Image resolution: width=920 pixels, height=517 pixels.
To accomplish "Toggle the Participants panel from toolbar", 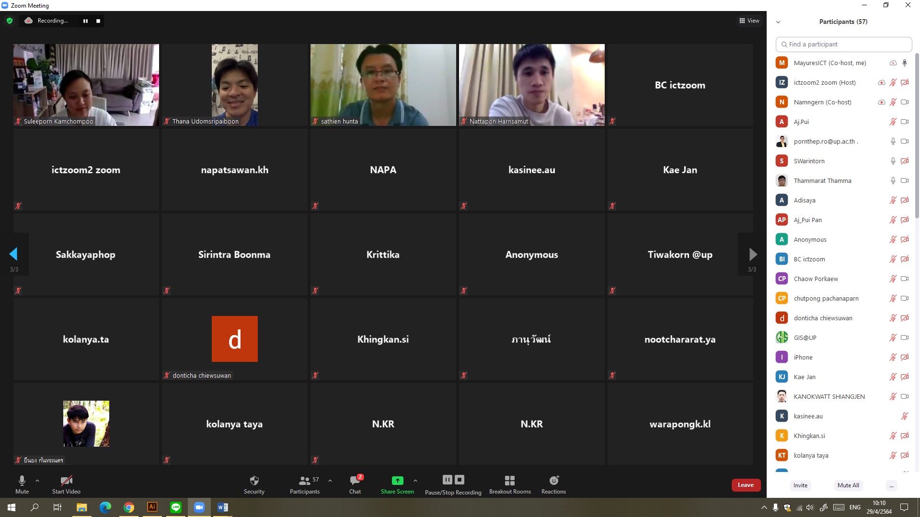I will click(305, 484).
